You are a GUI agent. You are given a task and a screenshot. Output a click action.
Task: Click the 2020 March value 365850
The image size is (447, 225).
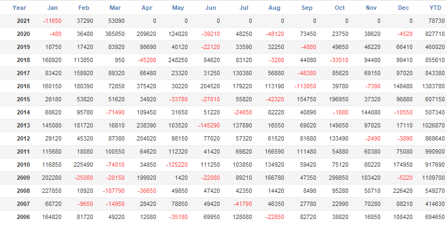[x=113, y=34]
